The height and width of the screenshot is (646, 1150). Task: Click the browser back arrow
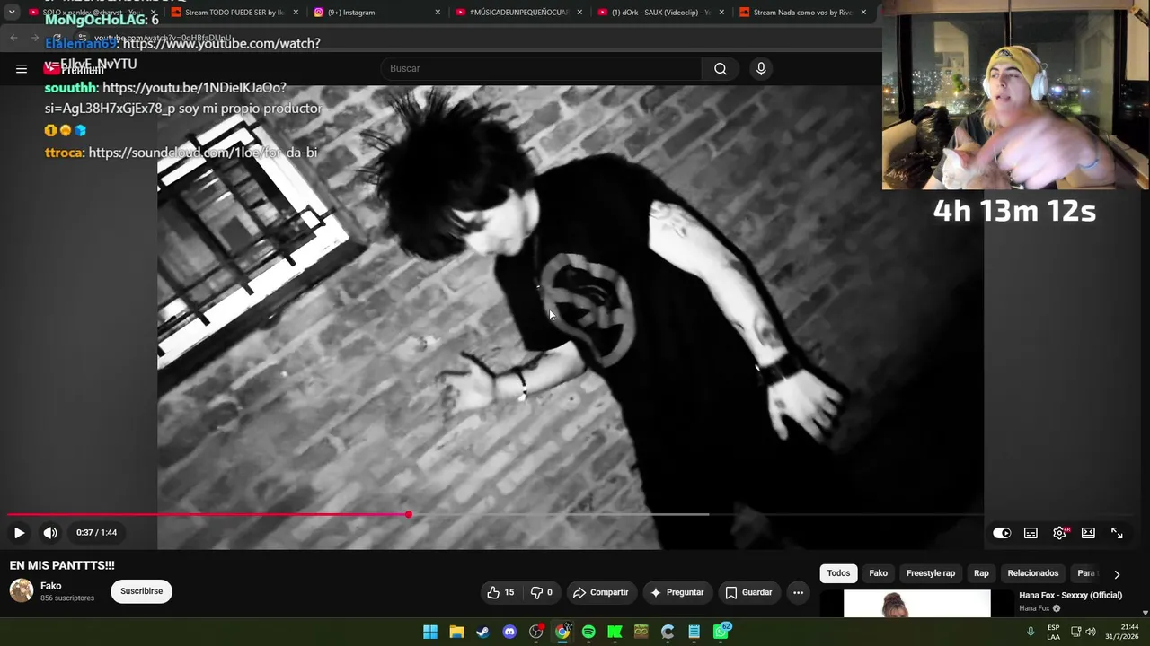(13, 38)
